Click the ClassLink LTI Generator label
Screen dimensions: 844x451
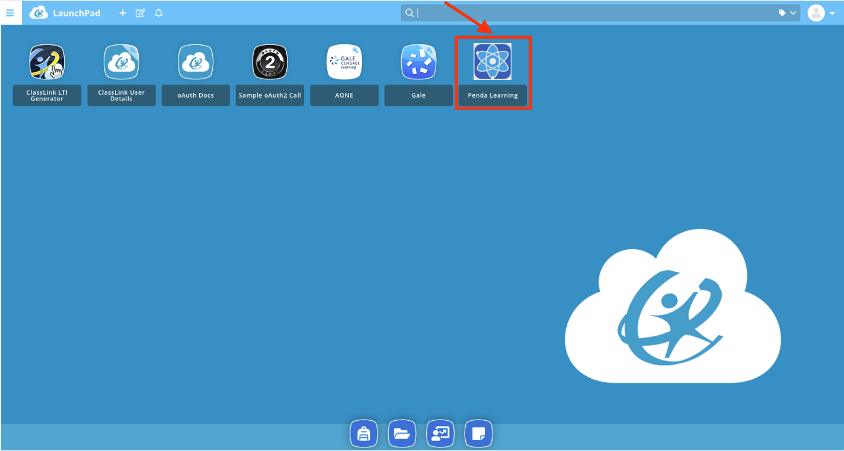[47, 95]
